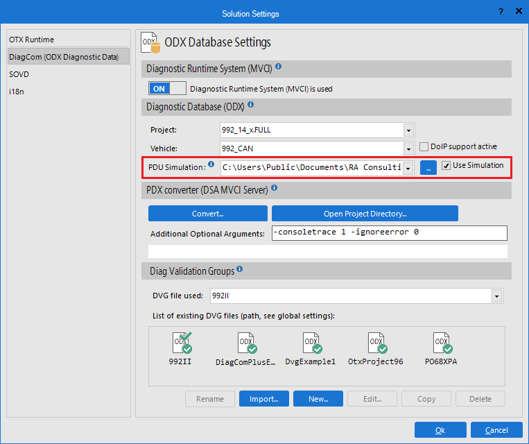Toggle the Diagnostic Runtime System ON switch
This screenshot has height=444, width=529.
click(x=167, y=88)
